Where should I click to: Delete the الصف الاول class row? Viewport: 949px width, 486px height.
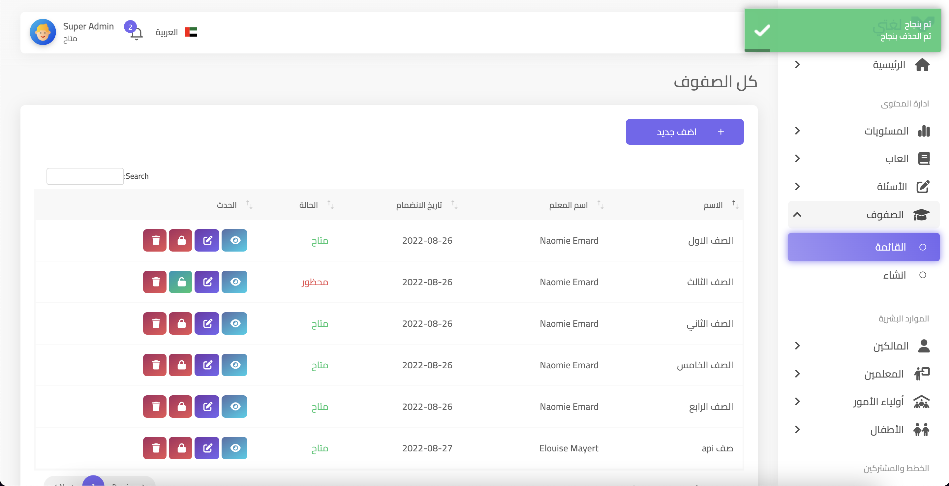155,241
